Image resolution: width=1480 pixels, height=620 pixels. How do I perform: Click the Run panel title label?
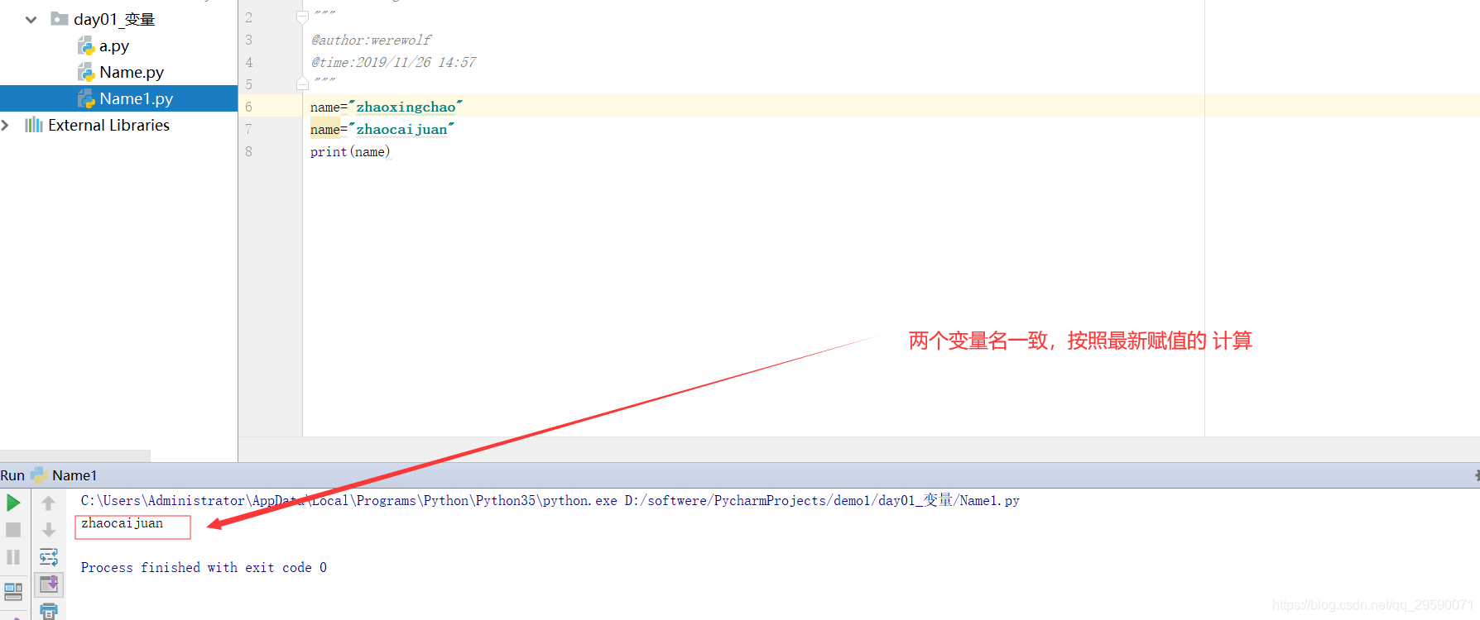point(12,475)
